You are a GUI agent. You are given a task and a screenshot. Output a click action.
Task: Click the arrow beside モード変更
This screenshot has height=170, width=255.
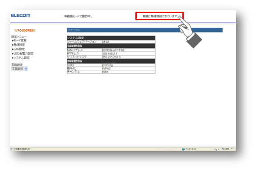[x=13, y=41]
